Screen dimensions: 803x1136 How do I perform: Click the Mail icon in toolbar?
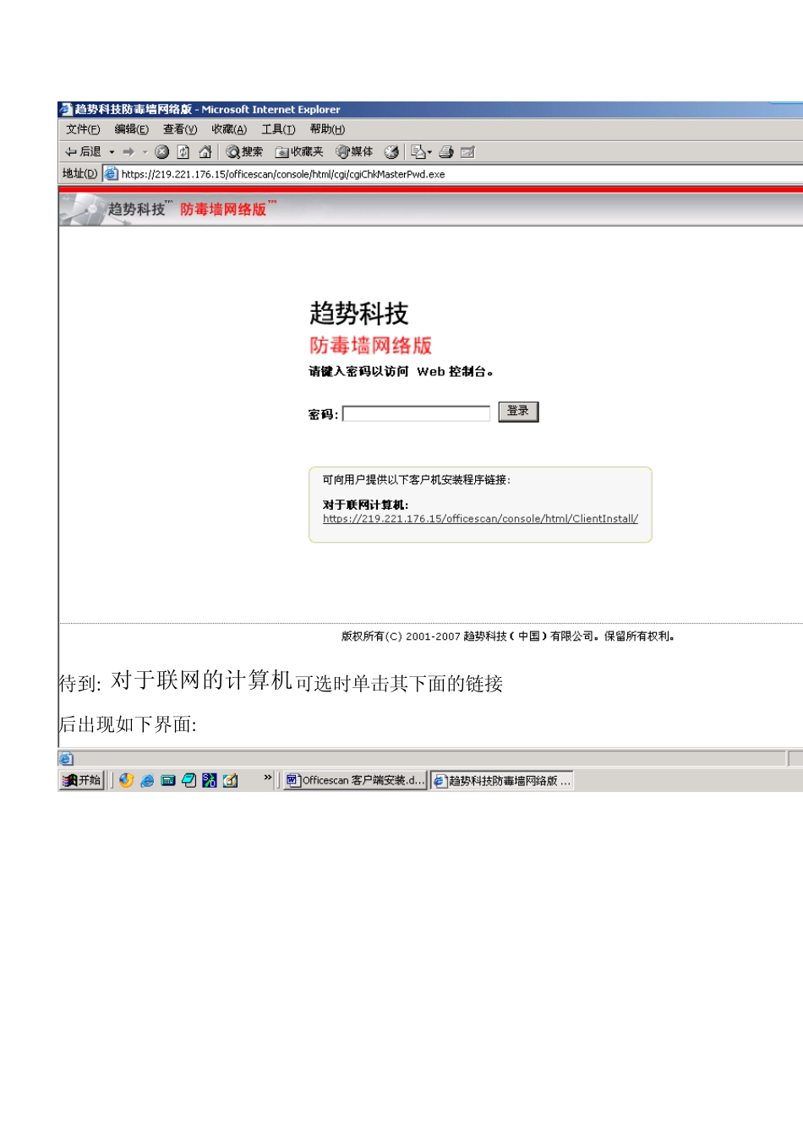(418, 152)
